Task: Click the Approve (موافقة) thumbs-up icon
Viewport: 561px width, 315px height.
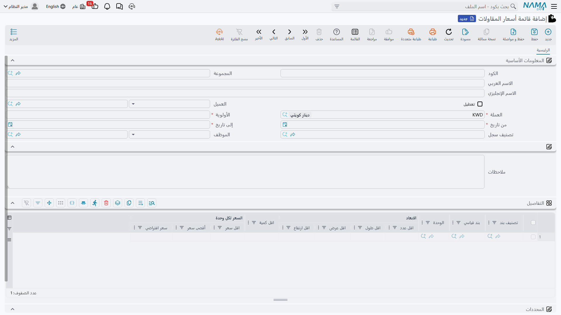Action: 389,32
